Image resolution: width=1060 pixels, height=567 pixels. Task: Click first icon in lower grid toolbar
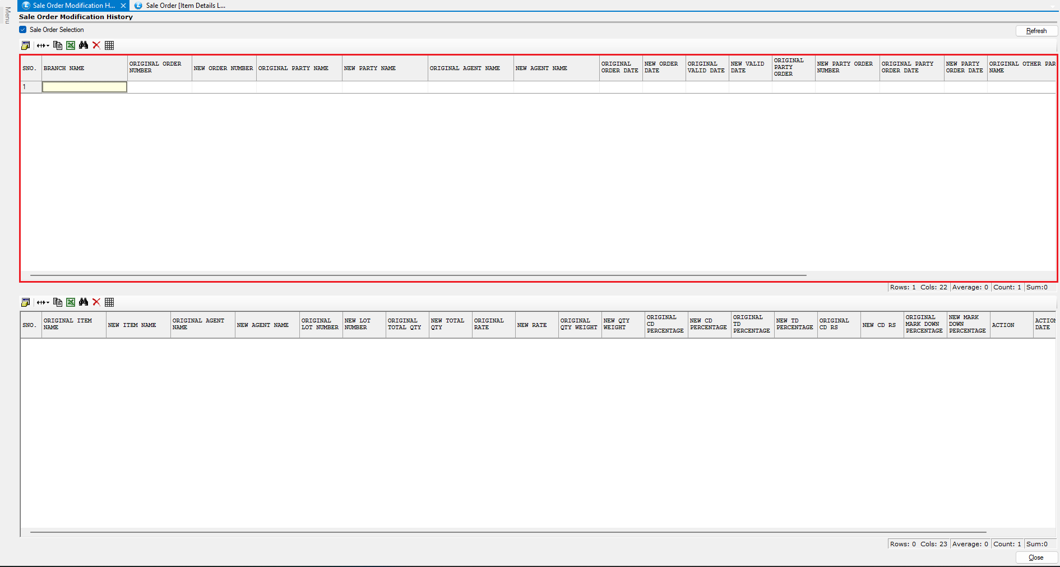[x=25, y=302]
